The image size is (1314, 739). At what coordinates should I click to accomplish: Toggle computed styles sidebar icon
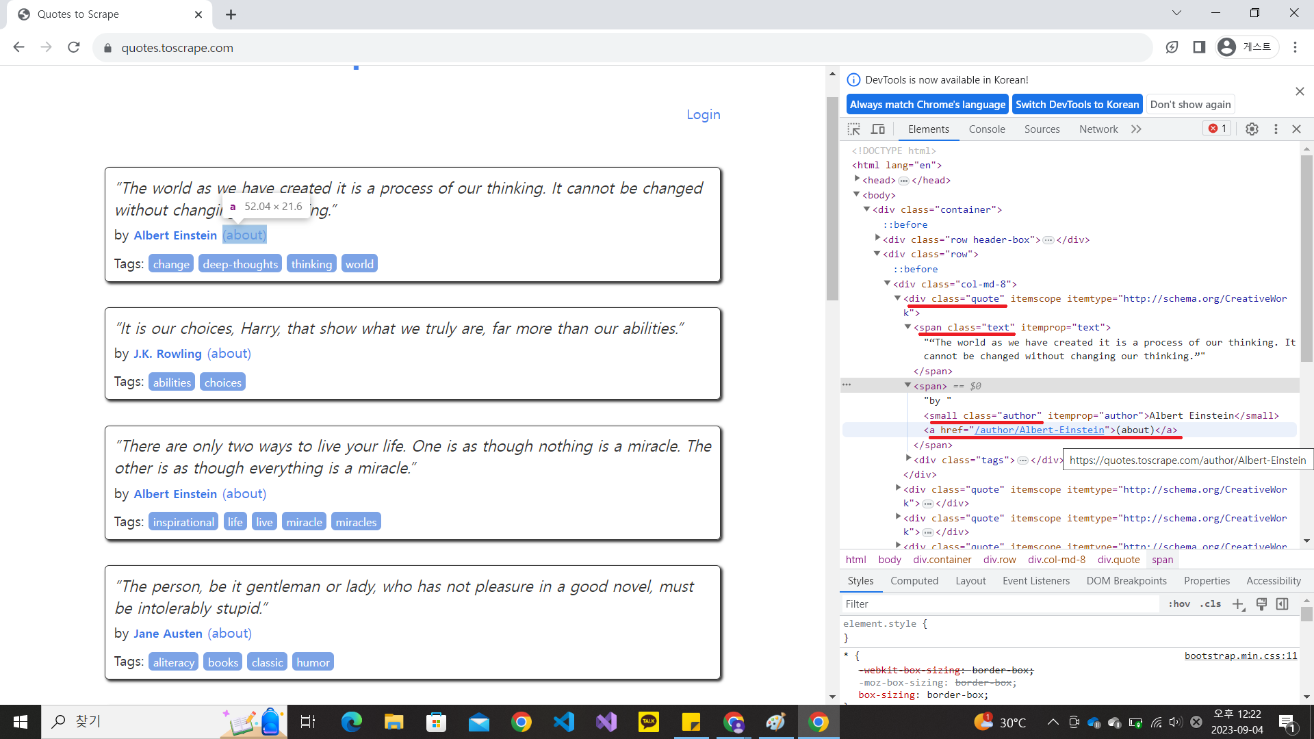(1283, 604)
